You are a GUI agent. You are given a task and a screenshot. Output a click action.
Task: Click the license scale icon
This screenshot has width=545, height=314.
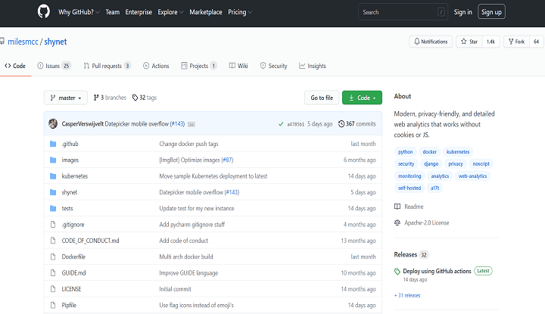pyautogui.click(x=397, y=222)
